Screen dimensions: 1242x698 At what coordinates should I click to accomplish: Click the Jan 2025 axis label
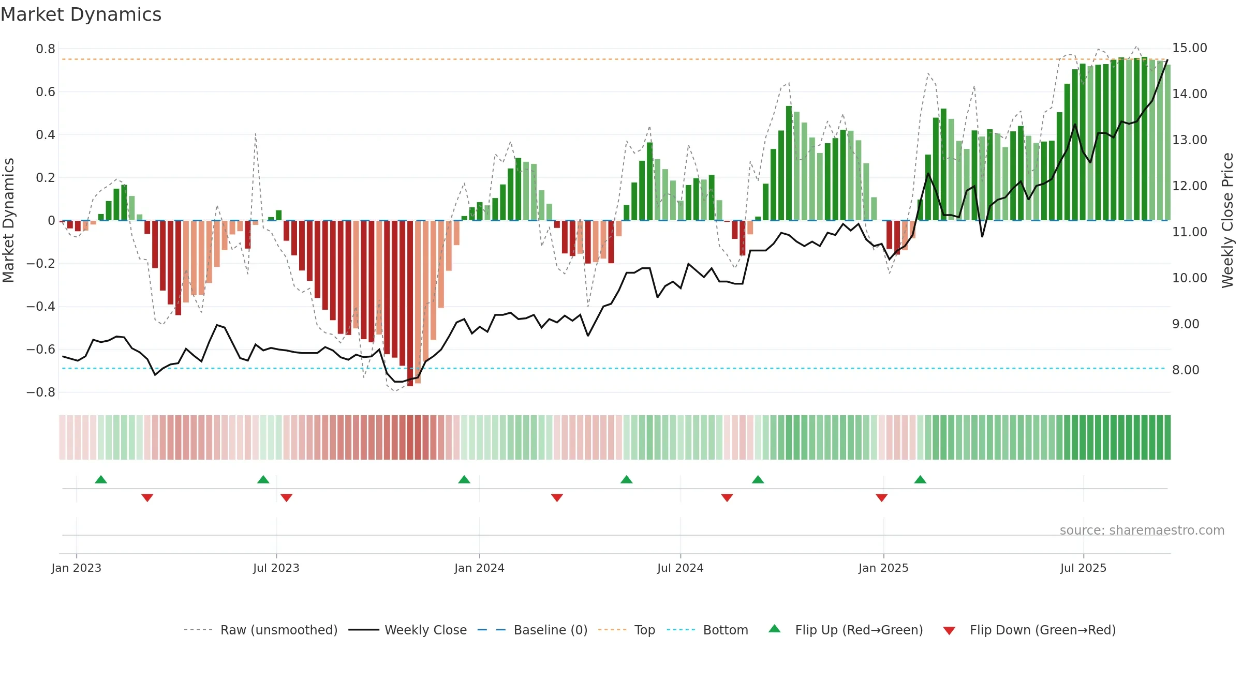click(x=884, y=568)
